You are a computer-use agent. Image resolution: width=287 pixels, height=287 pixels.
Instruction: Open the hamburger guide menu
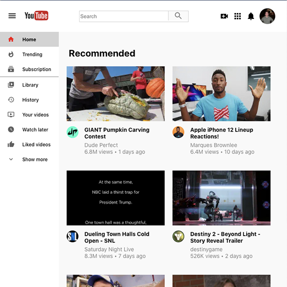click(12, 16)
